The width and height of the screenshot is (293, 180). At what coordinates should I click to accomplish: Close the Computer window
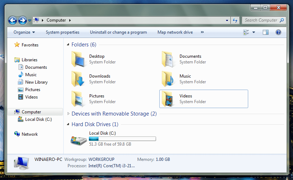pyautogui.click(x=278, y=7)
